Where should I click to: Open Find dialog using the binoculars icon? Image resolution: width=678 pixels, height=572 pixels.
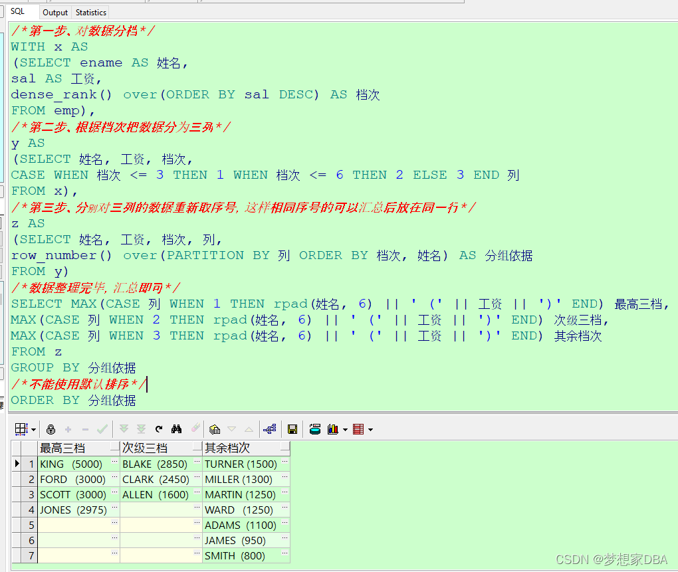[x=176, y=429]
